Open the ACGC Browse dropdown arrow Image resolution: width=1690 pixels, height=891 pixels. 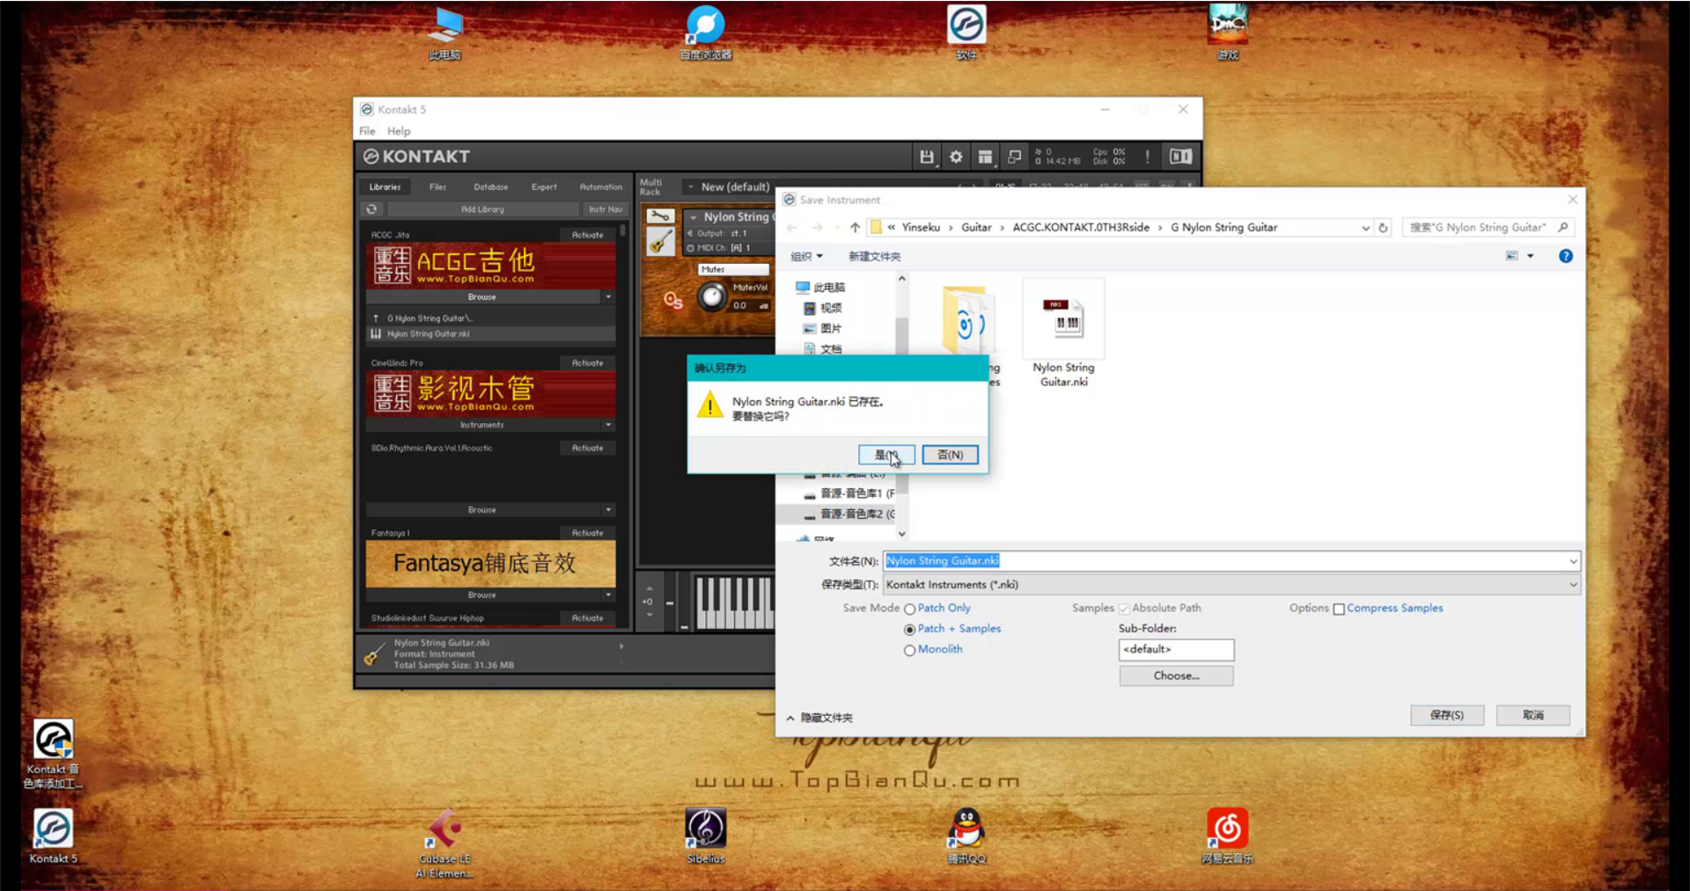point(608,297)
